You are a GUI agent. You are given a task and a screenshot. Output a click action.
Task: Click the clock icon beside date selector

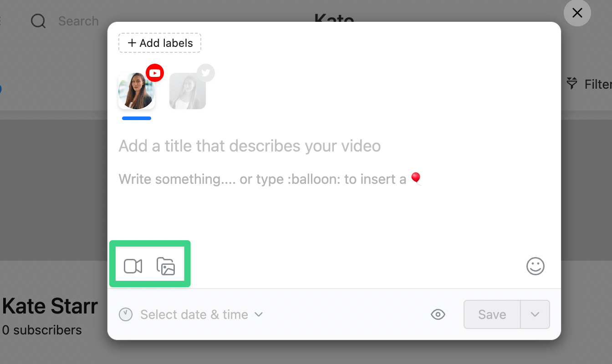coord(126,314)
